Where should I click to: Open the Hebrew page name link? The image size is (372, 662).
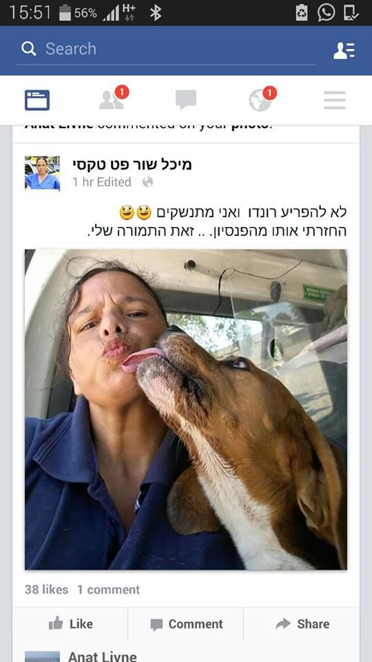click(132, 165)
